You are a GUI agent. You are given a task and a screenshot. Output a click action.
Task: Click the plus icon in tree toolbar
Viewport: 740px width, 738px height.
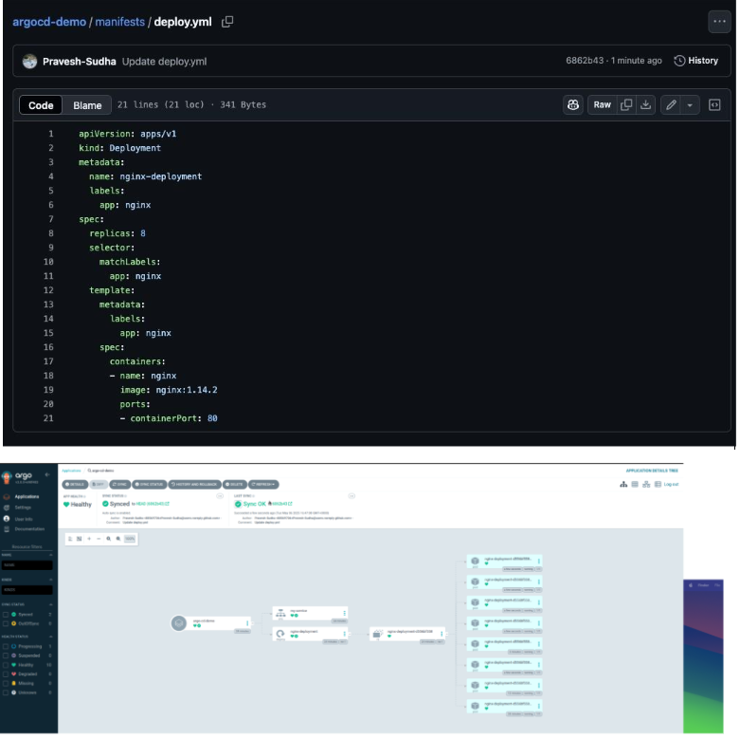pos(89,539)
